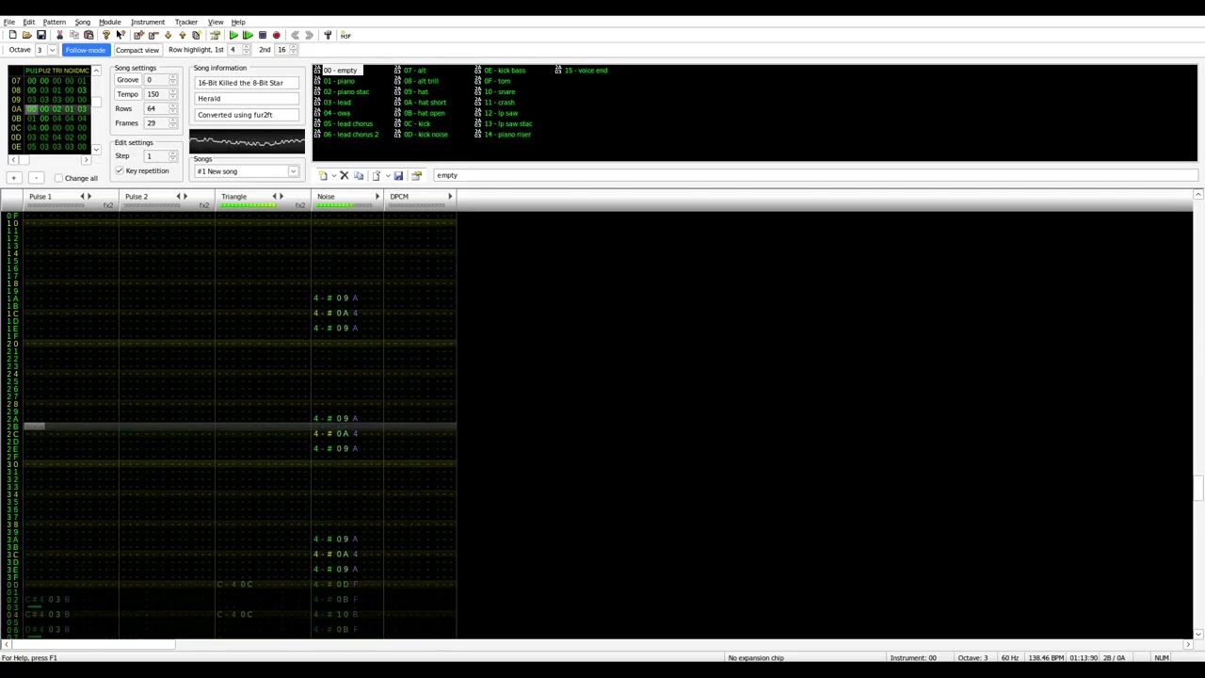This screenshot has width=1205, height=678.
Task: Open the View menu
Action: coord(216,22)
